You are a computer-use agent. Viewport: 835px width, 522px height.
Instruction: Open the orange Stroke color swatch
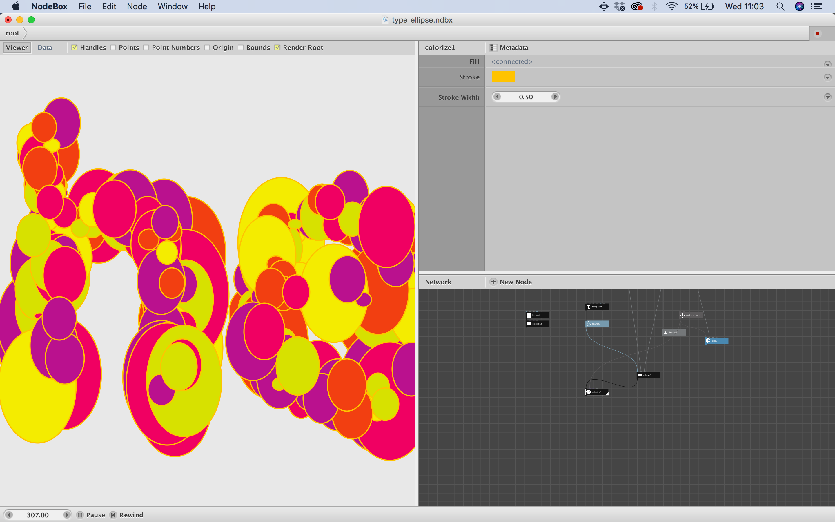pyautogui.click(x=503, y=77)
